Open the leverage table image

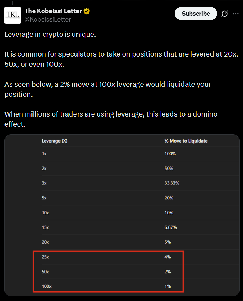click(x=121, y=214)
